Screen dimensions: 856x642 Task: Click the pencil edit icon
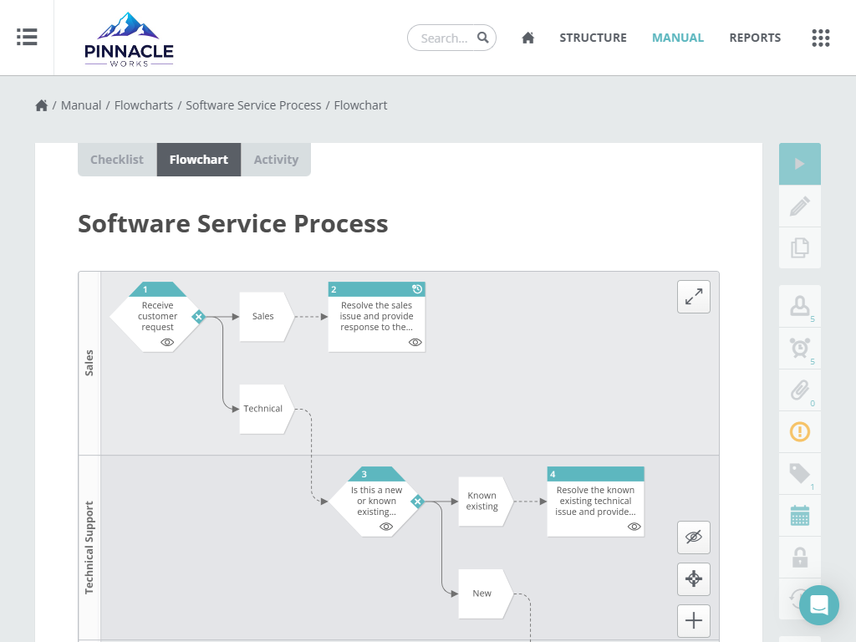tap(800, 206)
